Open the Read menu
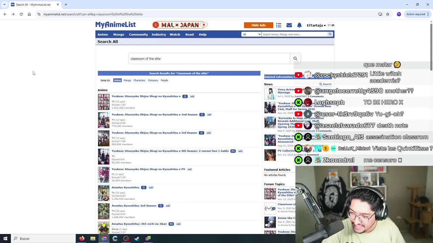This screenshot has height=243, width=433. [x=189, y=34]
